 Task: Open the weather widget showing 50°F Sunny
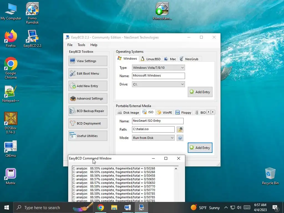(x=205, y=207)
